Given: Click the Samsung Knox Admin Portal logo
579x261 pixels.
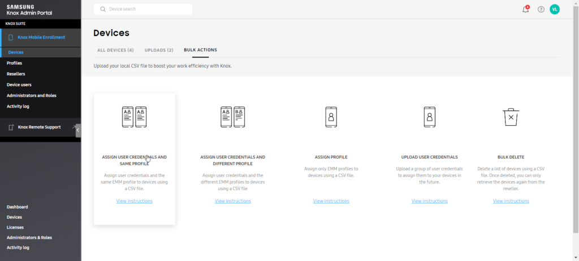Looking at the screenshot, I should [x=29, y=10].
